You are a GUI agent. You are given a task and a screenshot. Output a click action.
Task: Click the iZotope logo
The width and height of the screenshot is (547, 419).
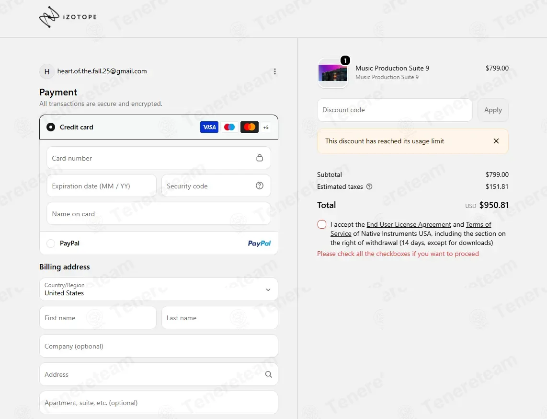pos(68,17)
